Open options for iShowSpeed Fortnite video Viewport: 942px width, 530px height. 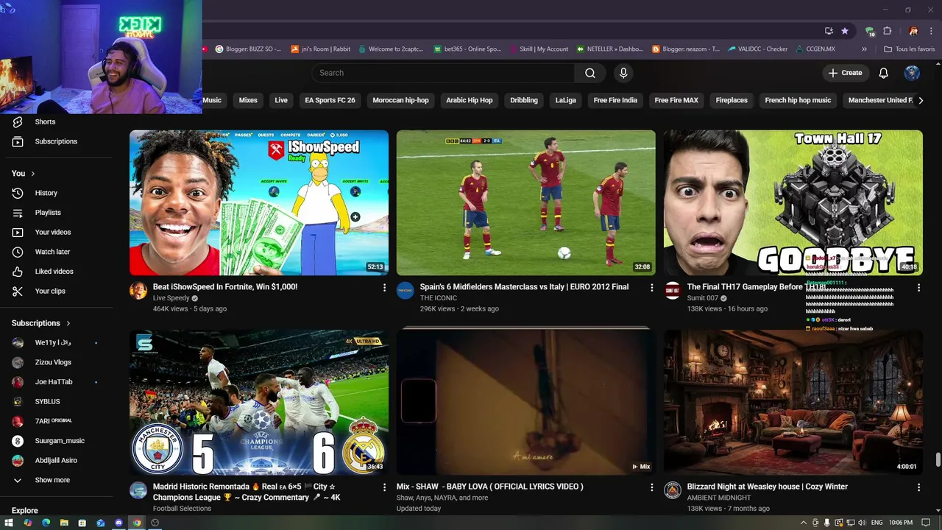tap(384, 288)
